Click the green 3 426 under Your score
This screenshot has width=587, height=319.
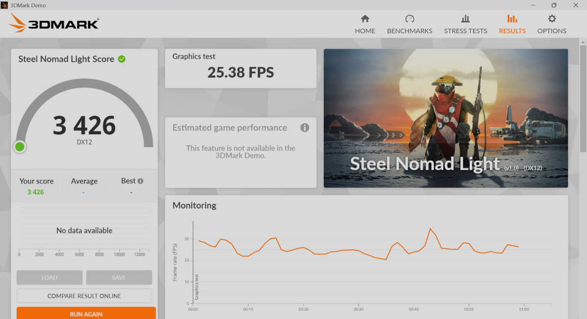point(36,192)
